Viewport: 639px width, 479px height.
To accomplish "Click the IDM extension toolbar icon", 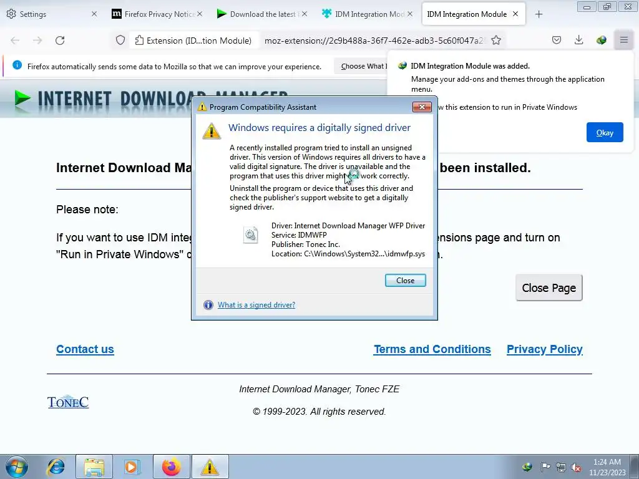I will [601, 40].
